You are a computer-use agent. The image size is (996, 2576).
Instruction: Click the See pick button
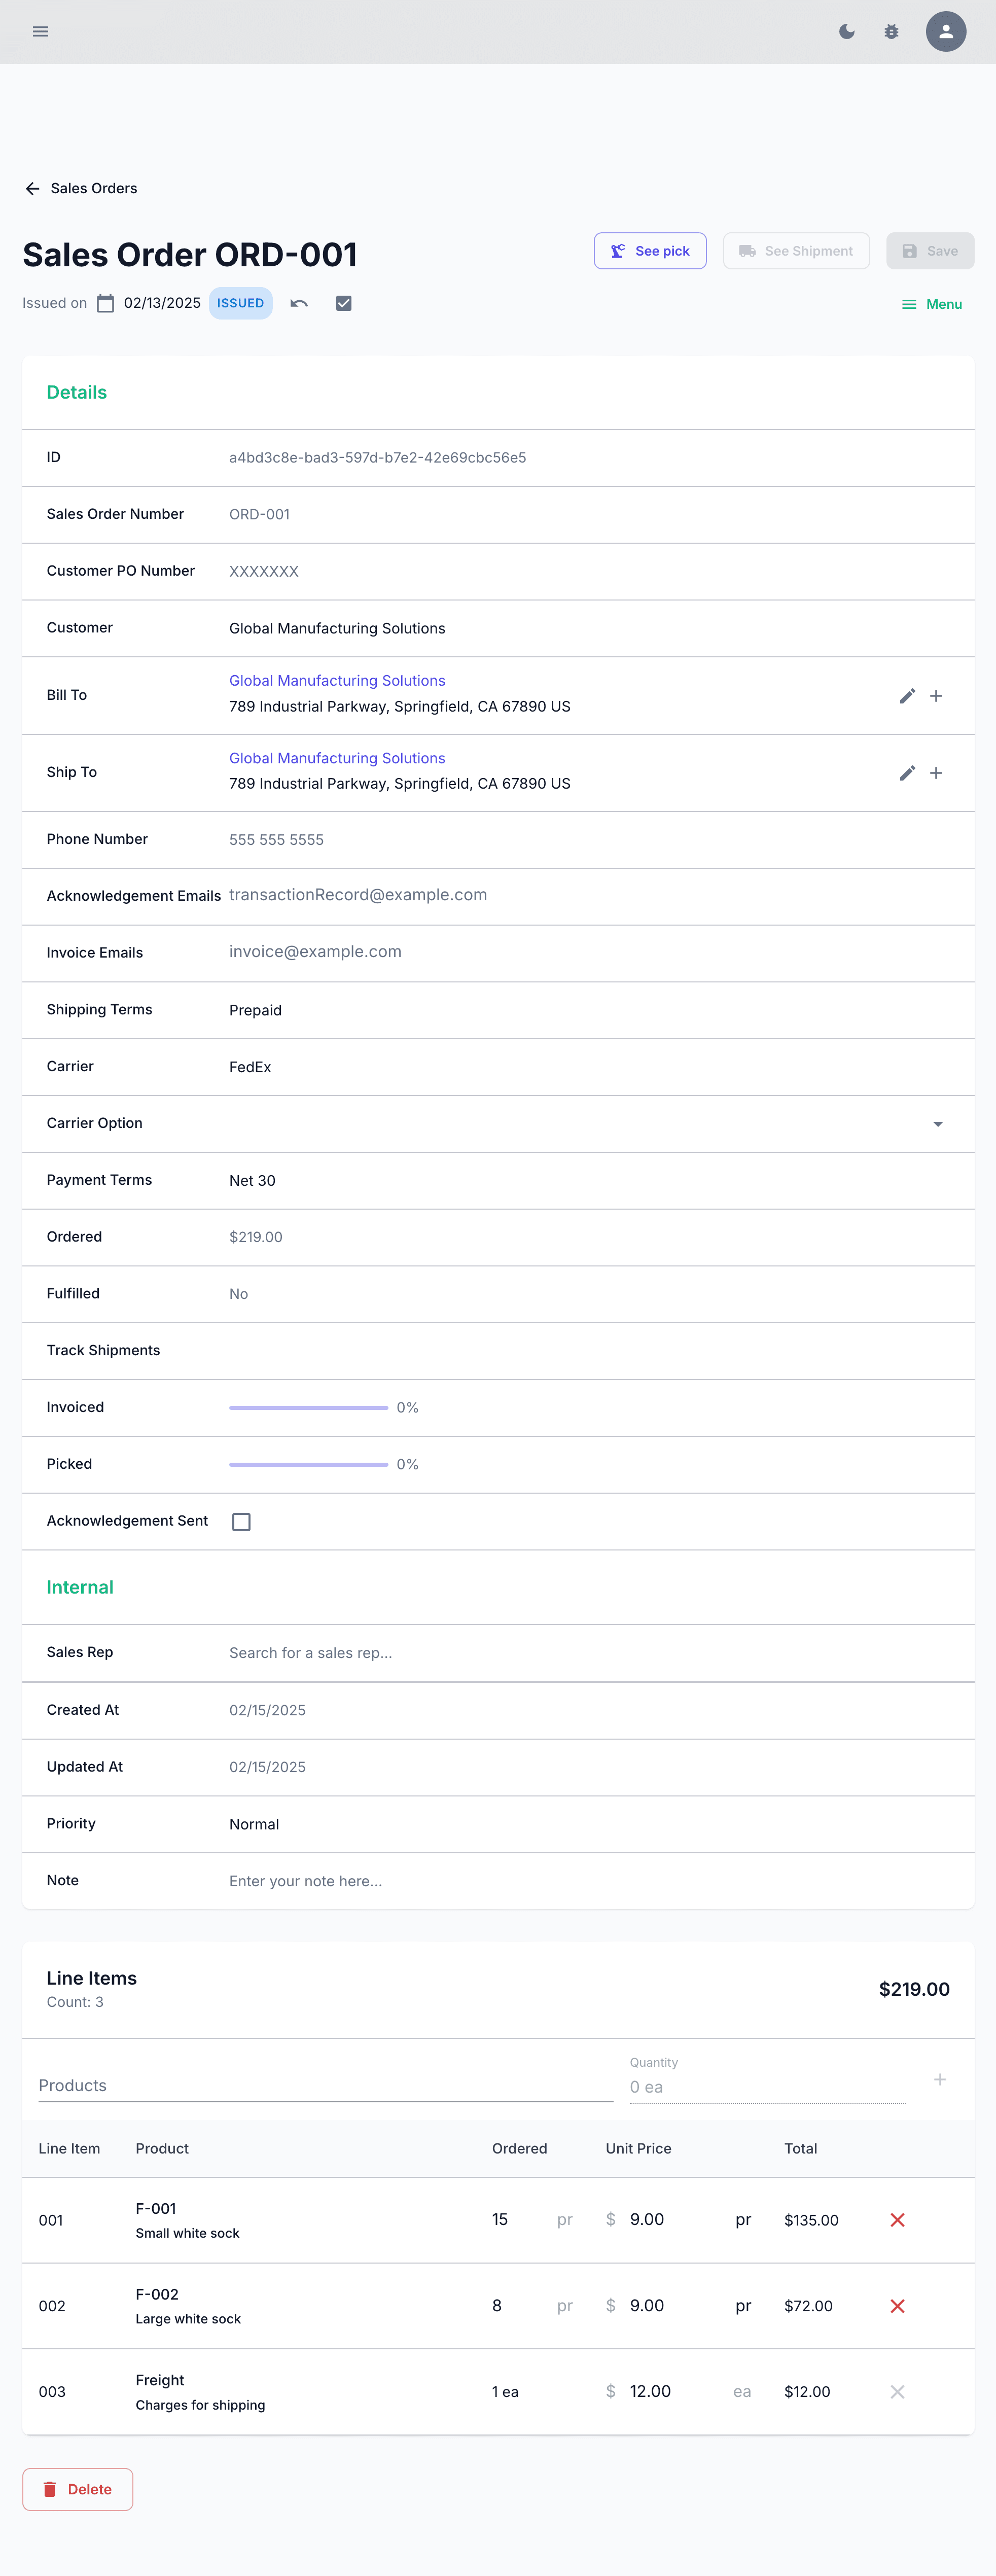pos(650,251)
